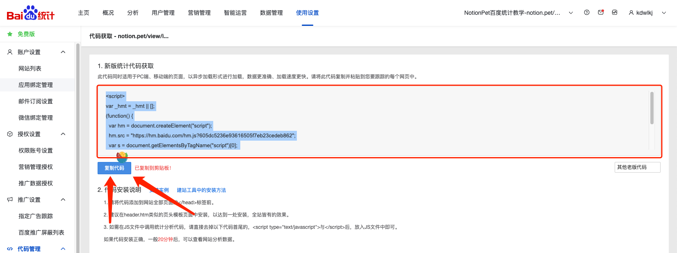The width and height of the screenshot is (677, 253).
Task: Open the 其他老版代码 dropdown
Action: point(637,167)
